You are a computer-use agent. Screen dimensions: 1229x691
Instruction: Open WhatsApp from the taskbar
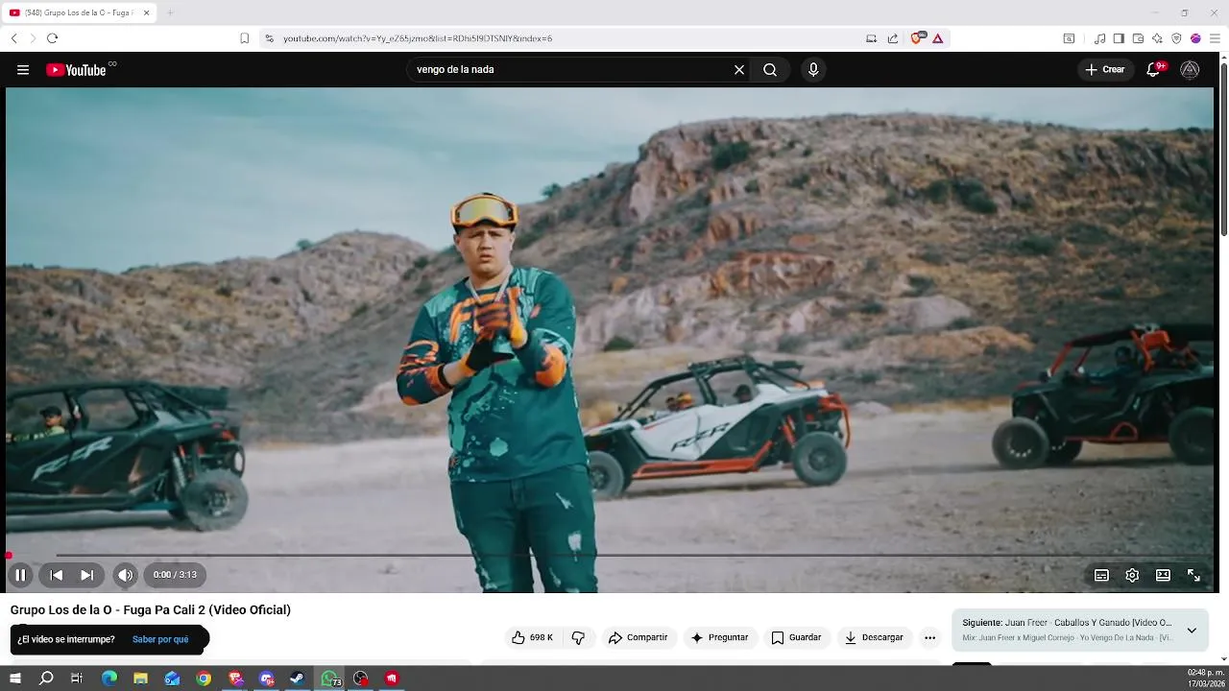[330, 679]
